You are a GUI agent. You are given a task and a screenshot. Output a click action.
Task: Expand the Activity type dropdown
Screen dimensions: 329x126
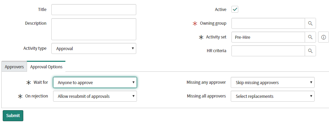94,48
